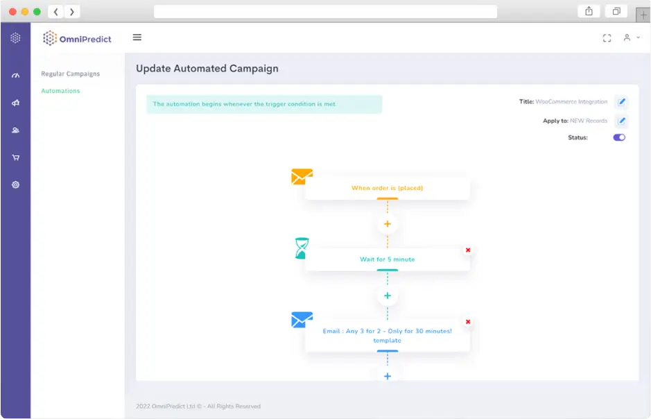Collapse the sidebar with hamburger menu
Screen dimensions: 651x419
(137, 37)
